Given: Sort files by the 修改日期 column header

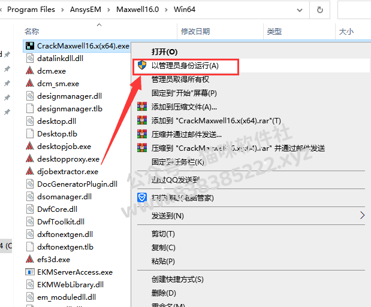Looking at the screenshot, I should point(195,31).
